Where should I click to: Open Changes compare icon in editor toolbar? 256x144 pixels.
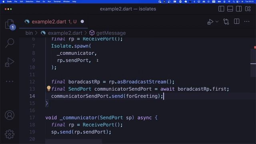[x=226, y=22]
